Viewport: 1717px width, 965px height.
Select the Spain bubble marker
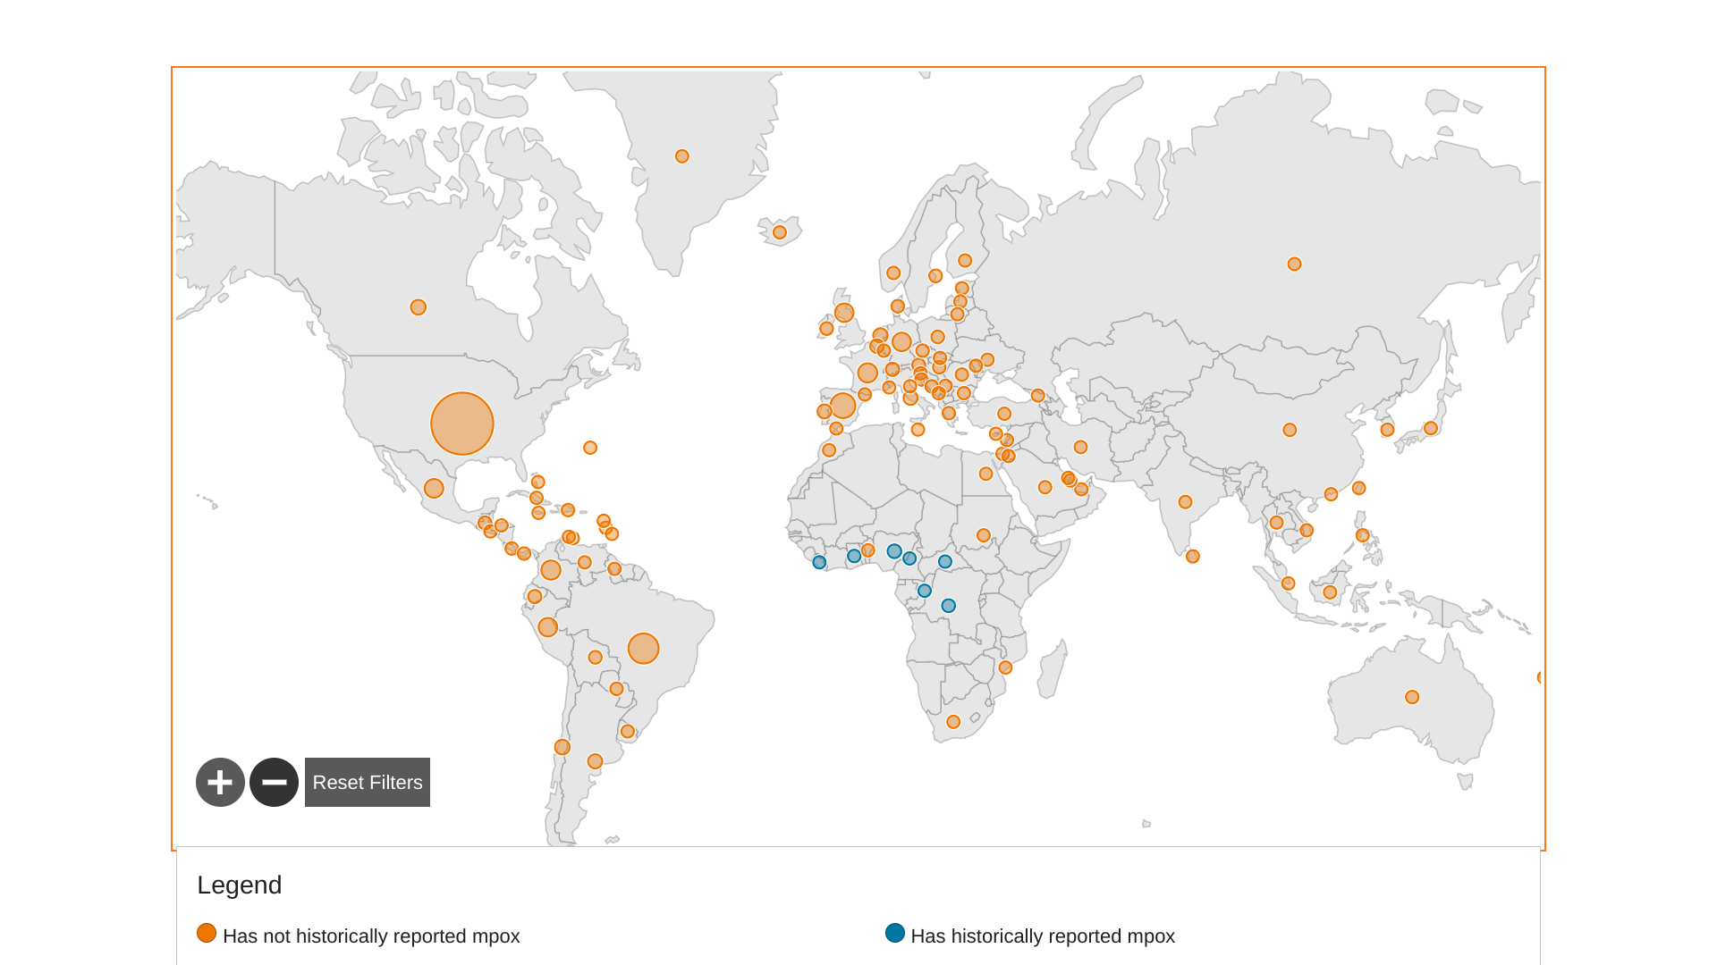click(842, 406)
